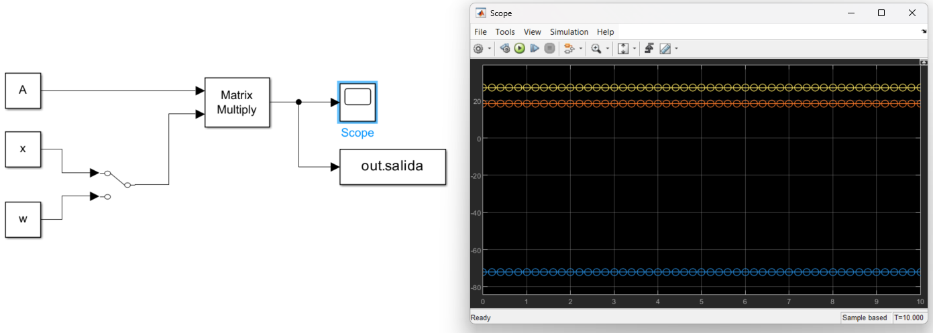Expand the Scale axes dropdown arrow
This screenshot has height=333, width=933.
tap(635, 49)
